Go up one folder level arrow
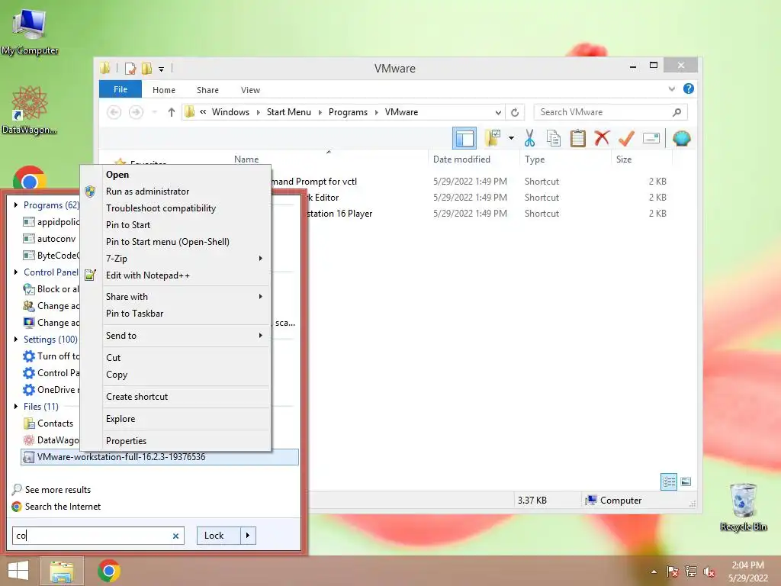Viewport: 781px width, 586px height. [x=172, y=112]
